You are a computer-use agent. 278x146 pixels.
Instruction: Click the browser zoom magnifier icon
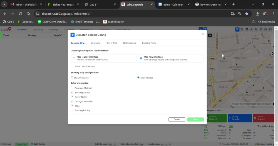[240, 14]
